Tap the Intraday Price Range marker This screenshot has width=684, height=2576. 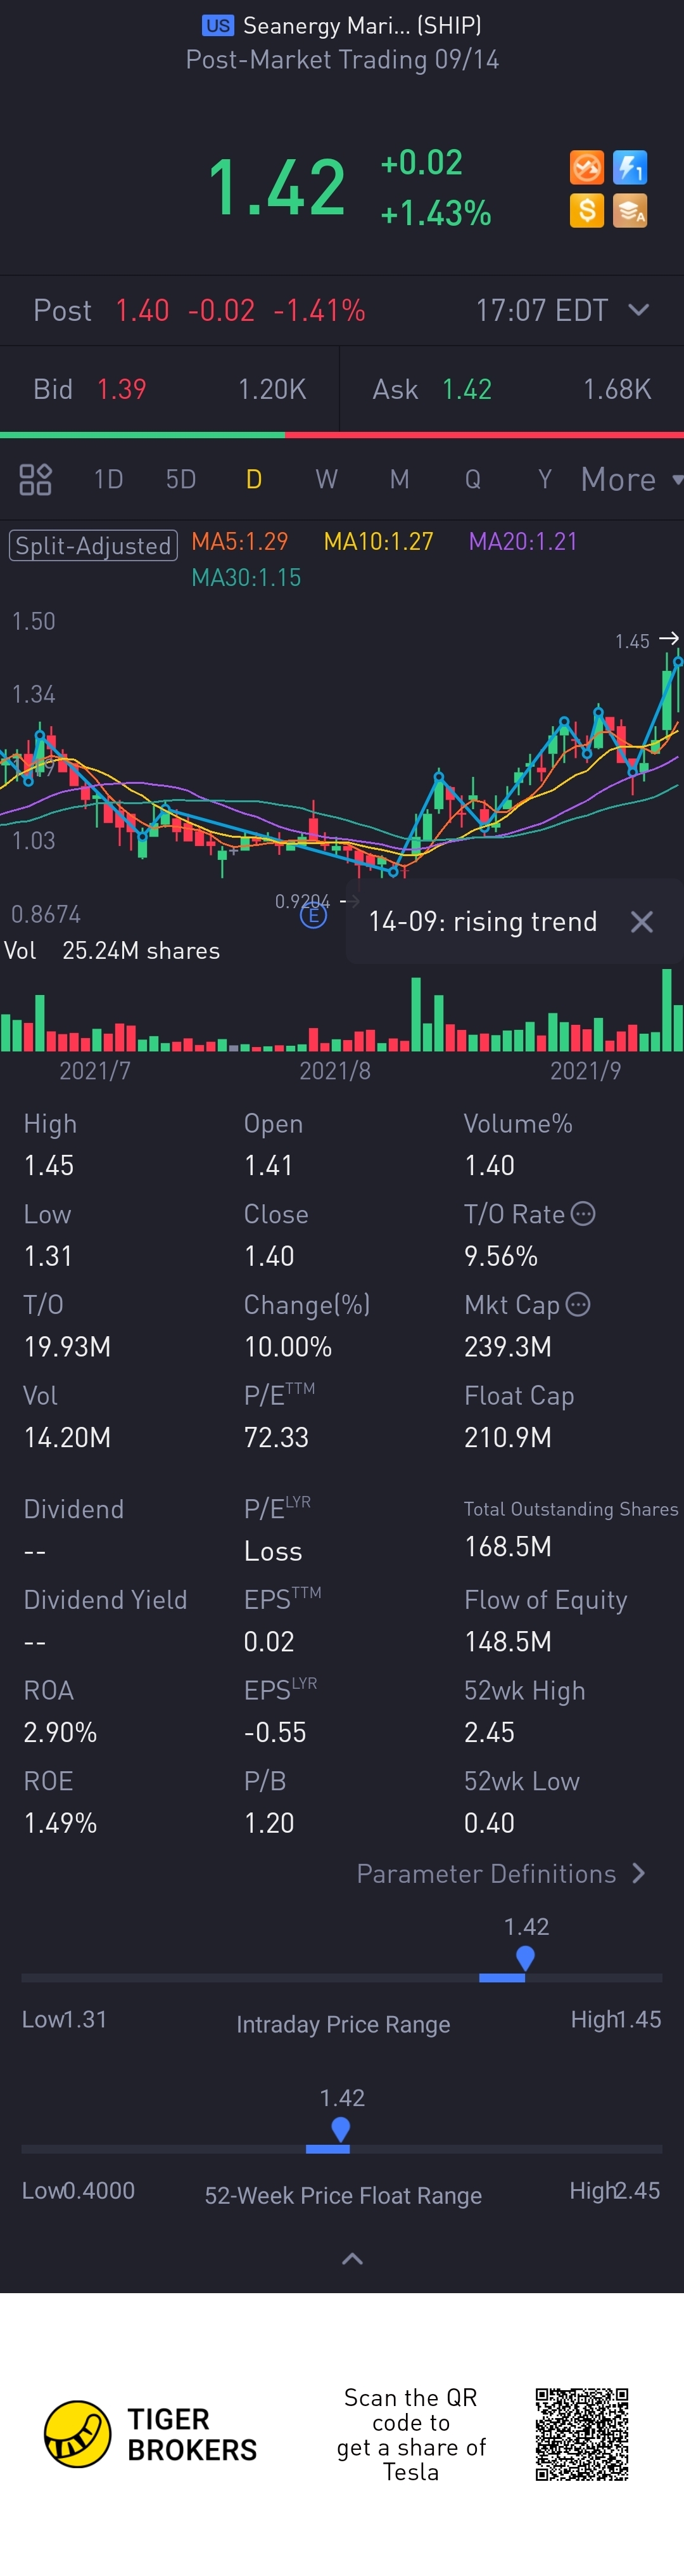(525, 1958)
